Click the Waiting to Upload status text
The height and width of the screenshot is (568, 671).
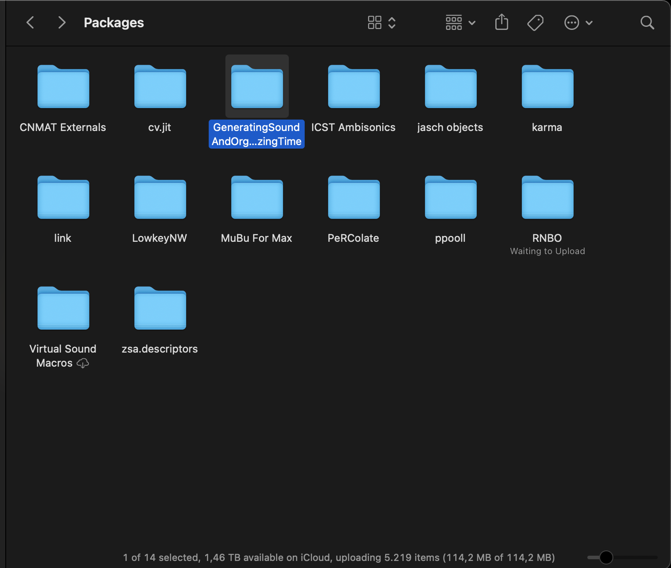click(x=548, y=251)
